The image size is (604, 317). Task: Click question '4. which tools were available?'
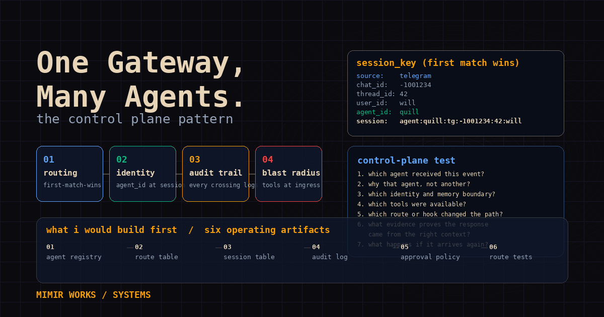[412, 204]
